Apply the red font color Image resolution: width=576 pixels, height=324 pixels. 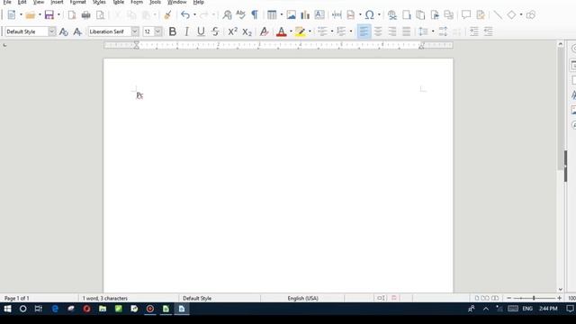point(282,31)
